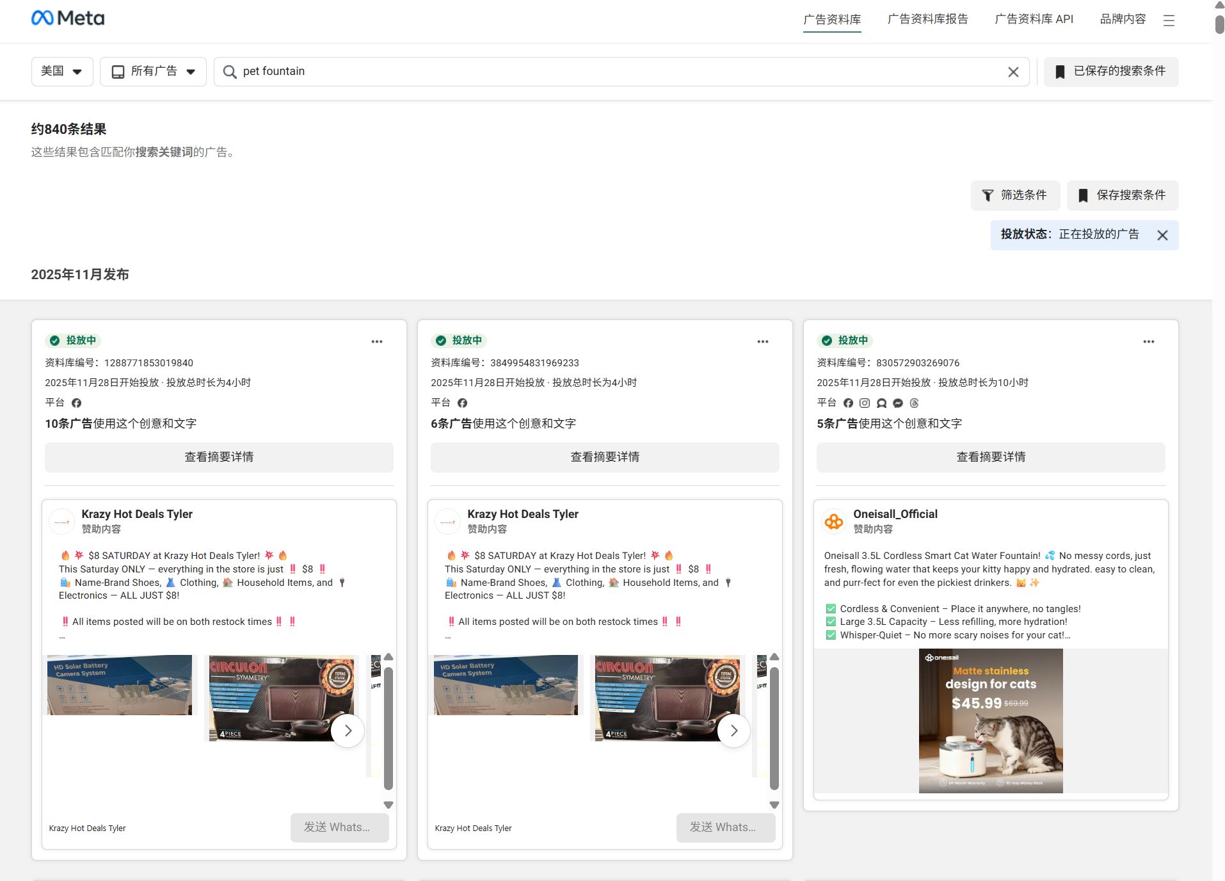This screenshot has height=881, width=1225.
Task: Click 发送 Whats... button in first card
Action: (x=339, y=828)
